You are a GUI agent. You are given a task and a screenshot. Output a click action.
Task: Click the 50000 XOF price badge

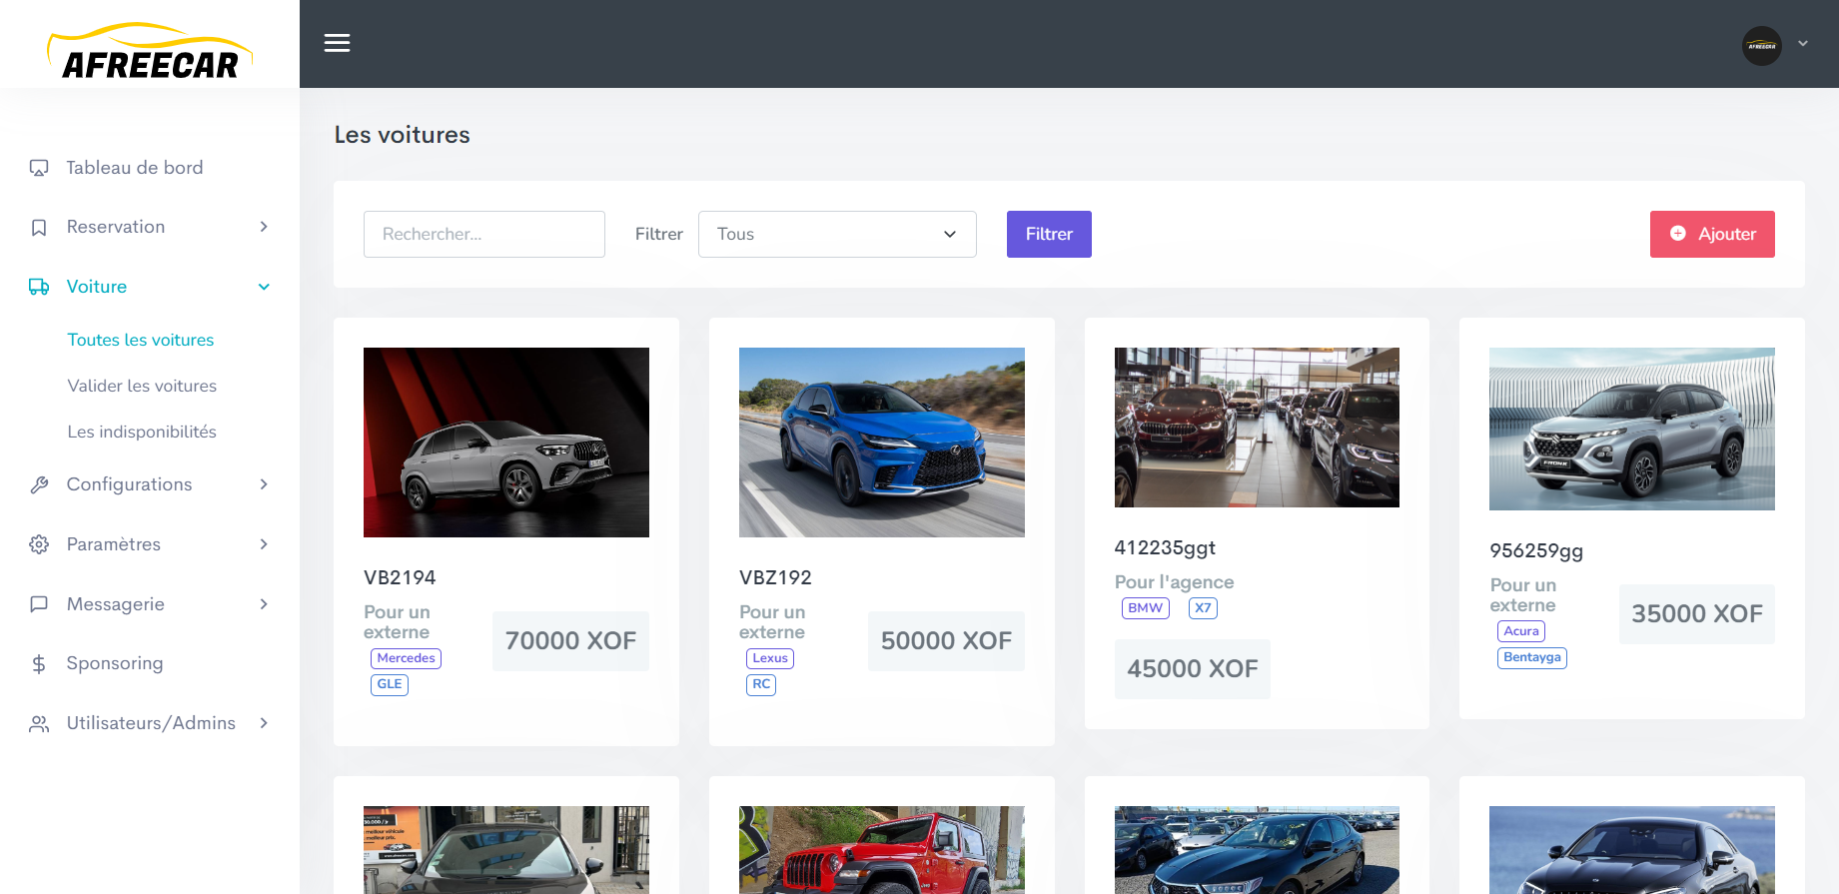[946, 641]
